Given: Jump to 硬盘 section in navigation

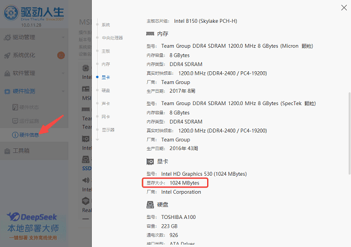Looking at the screenshot, I should click(x=106, y=91).
